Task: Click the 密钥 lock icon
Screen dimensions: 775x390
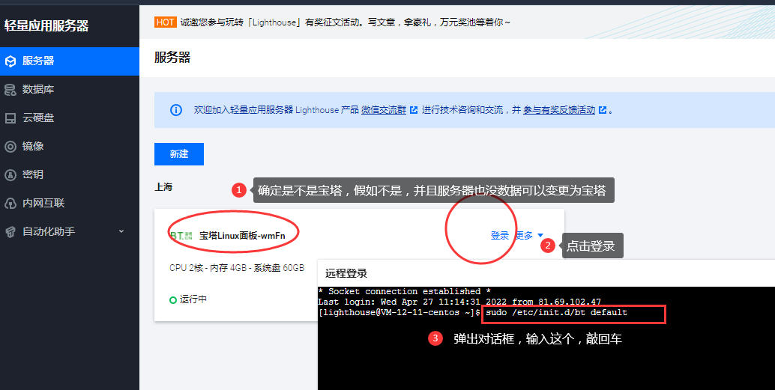Action: tap(10, 174)
